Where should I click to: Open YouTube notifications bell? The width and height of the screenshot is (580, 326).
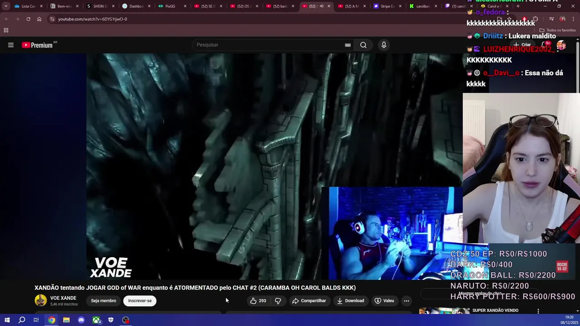(x=545, y=45)
